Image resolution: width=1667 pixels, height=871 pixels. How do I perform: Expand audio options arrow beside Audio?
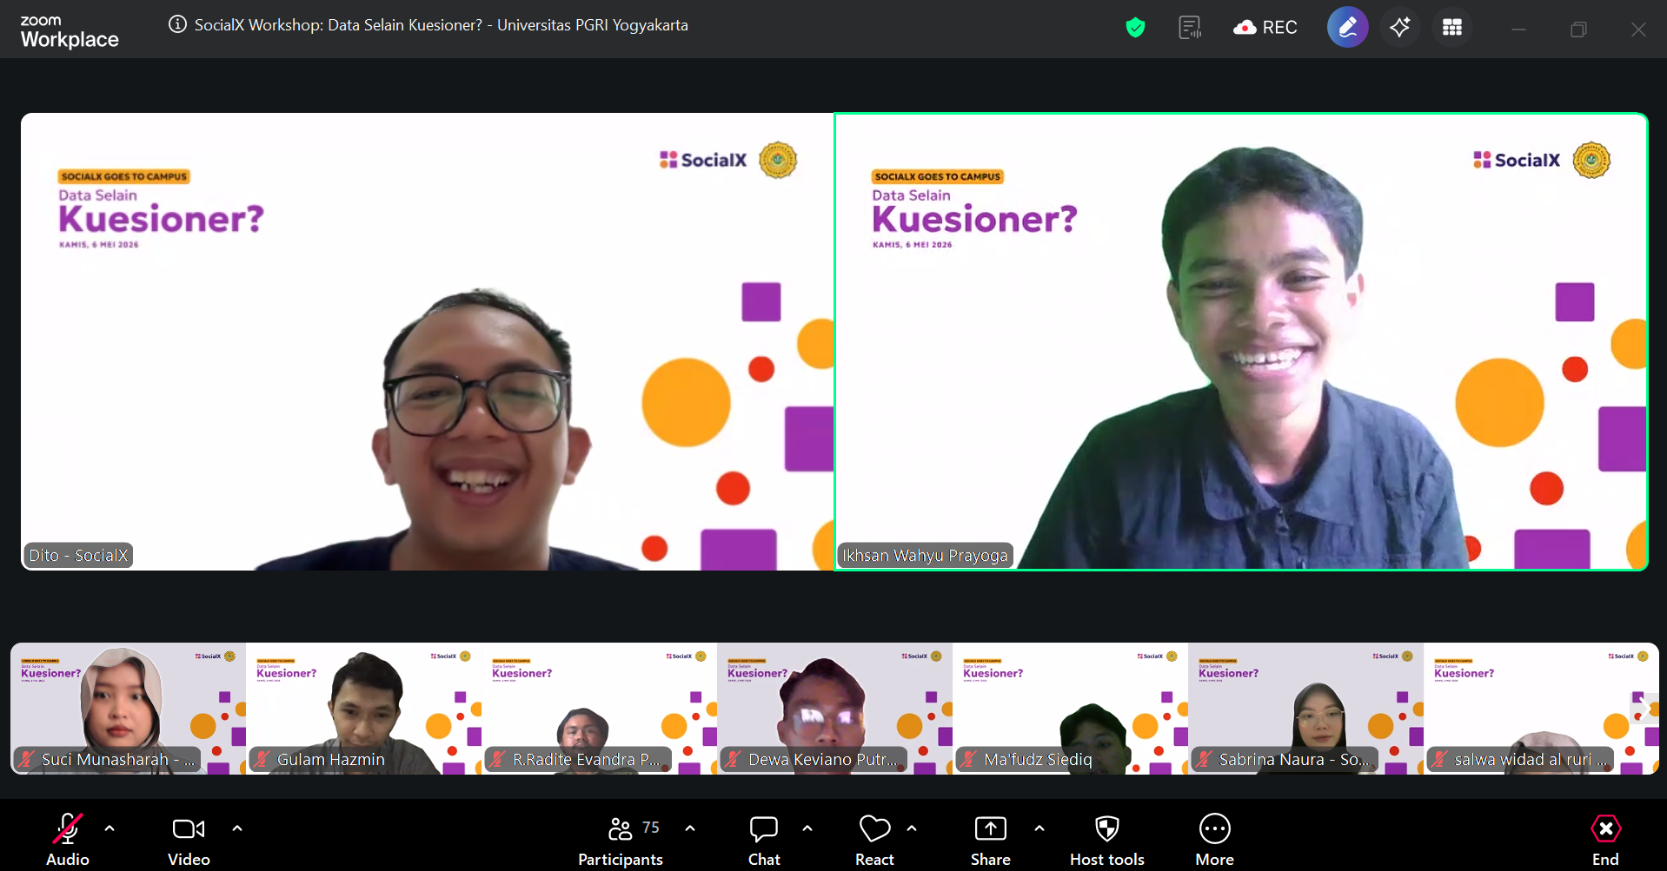110,828
